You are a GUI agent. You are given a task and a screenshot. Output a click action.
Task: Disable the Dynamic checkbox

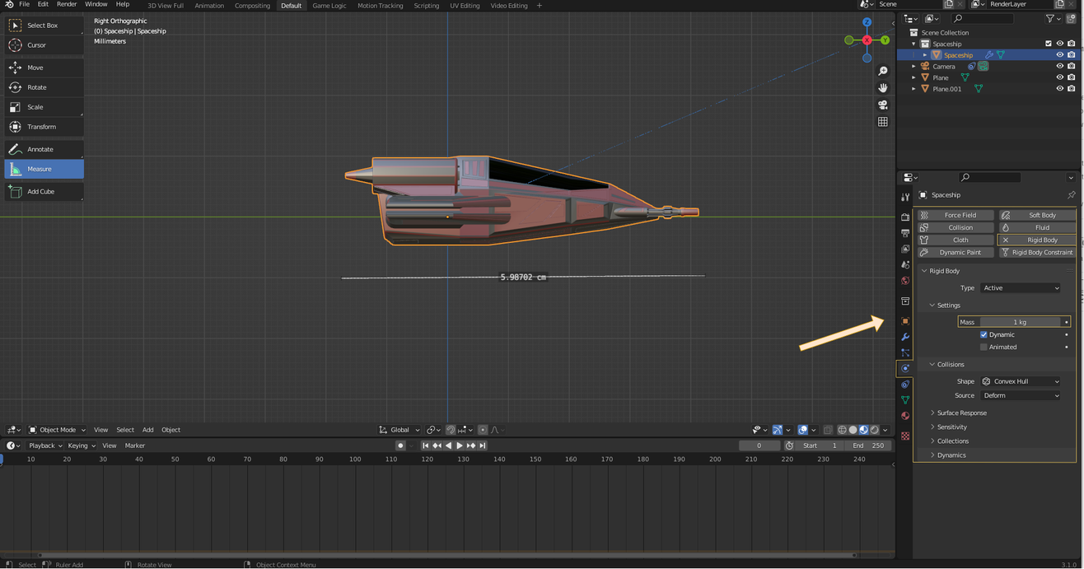point(983,334)
